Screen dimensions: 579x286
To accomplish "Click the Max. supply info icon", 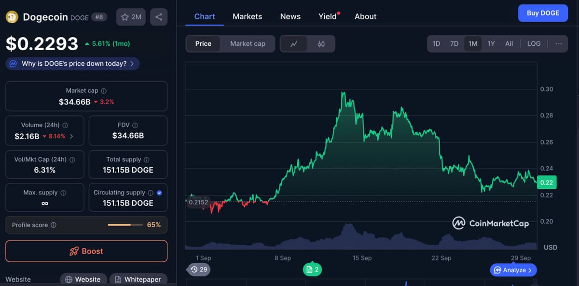I will tap(63, 193).
